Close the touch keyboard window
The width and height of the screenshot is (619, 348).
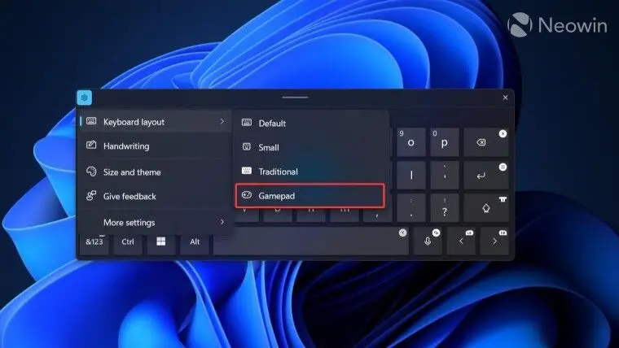coord(505,98)
